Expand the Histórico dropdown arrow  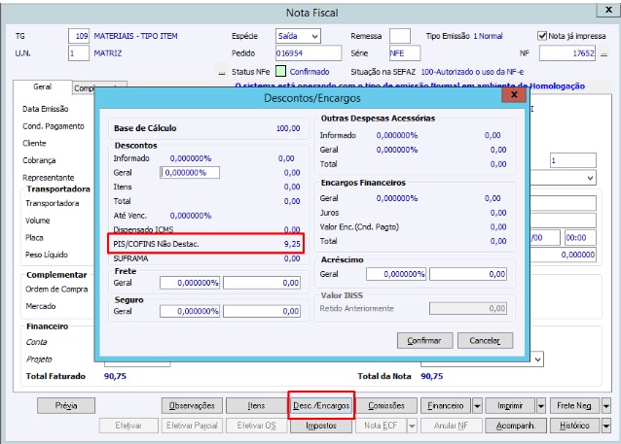click(606, 426)
